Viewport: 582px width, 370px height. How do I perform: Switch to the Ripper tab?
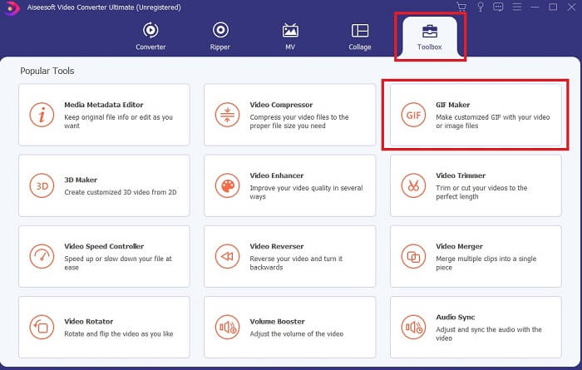(x=220, y=37)
